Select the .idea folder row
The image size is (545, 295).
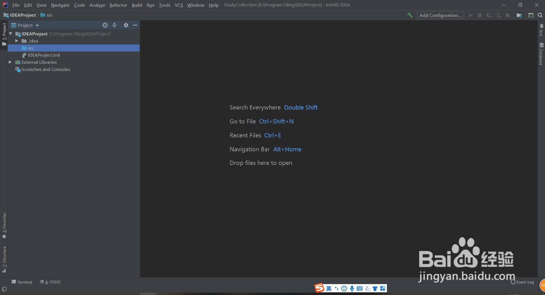(x=74, y=41)
